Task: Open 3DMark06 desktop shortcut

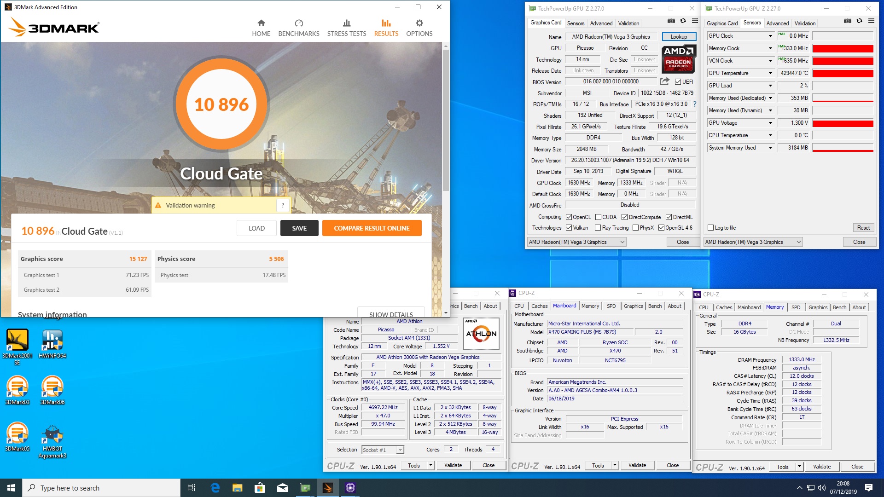Action: tap(52, 390)
